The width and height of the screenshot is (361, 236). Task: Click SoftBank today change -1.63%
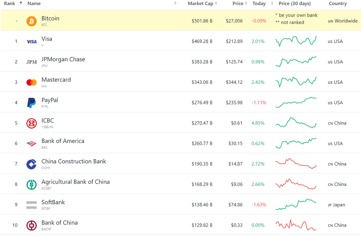(259, 205)
